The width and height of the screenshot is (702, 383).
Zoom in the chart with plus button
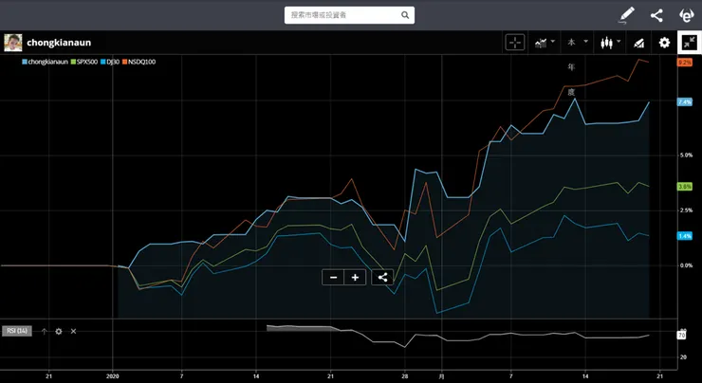(355, 278)
